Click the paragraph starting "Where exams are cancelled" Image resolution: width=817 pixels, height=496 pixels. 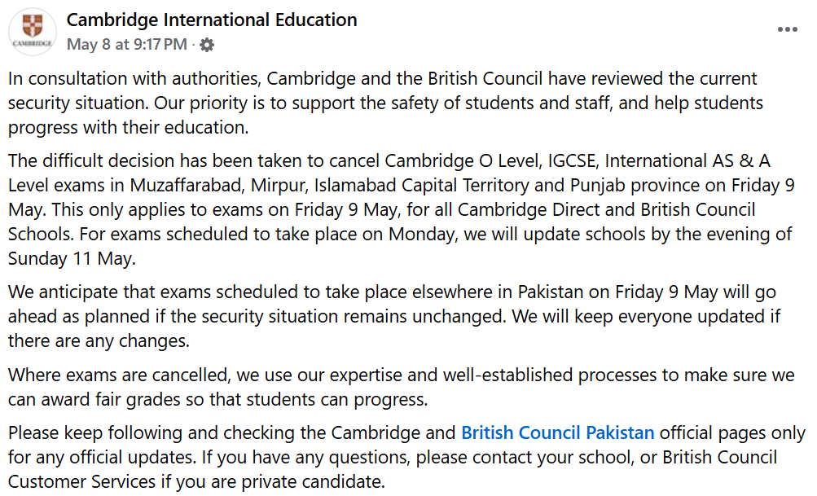402,387
